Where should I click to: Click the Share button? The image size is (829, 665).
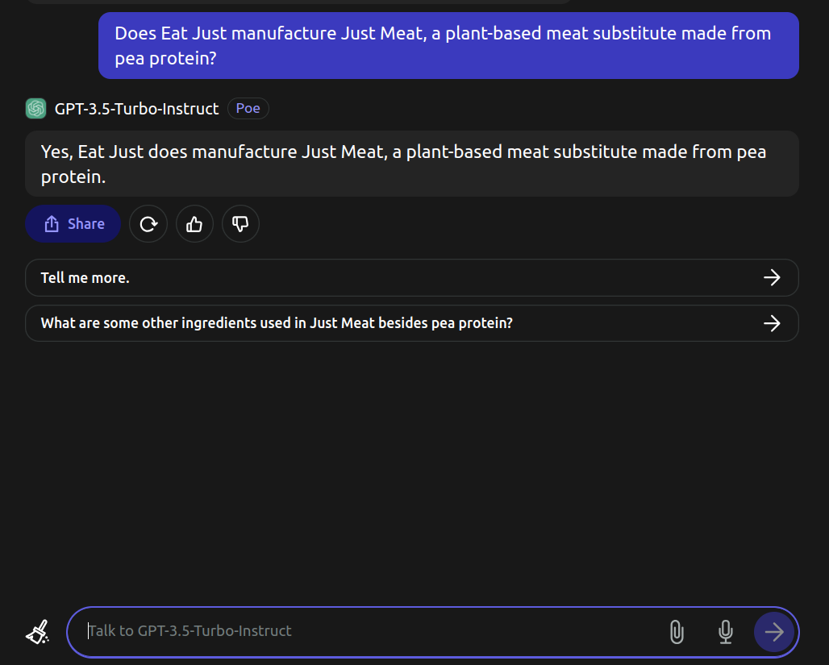tap(73, 223)
